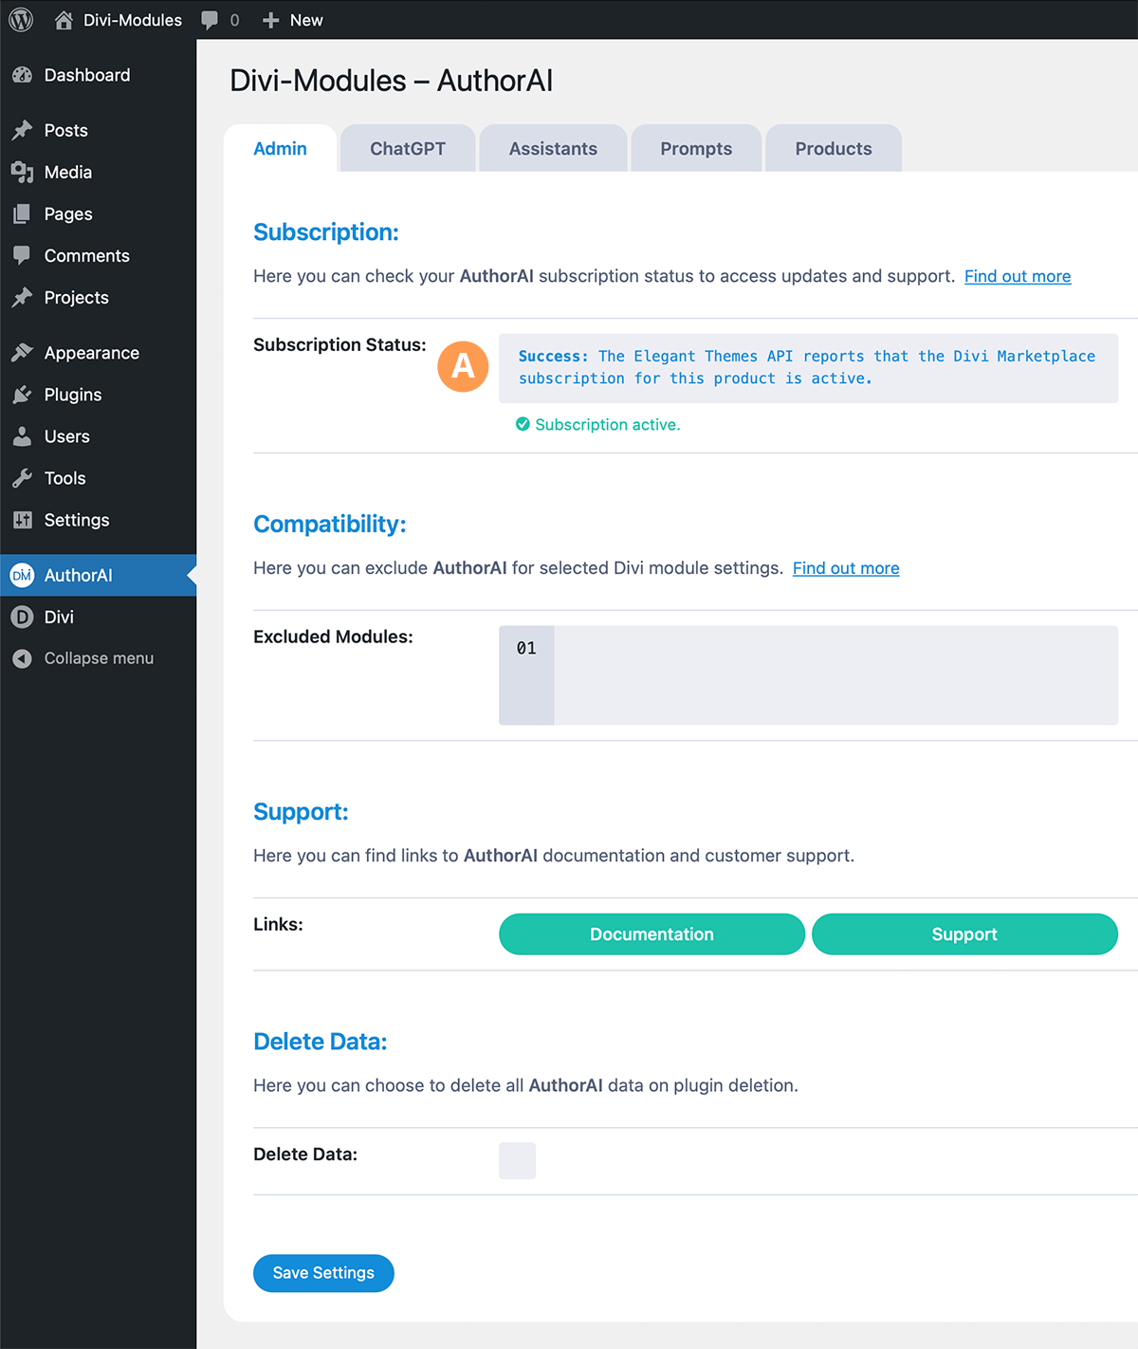Click the Media library icon
The image size is (1138, 1349).
click(23, 172)
